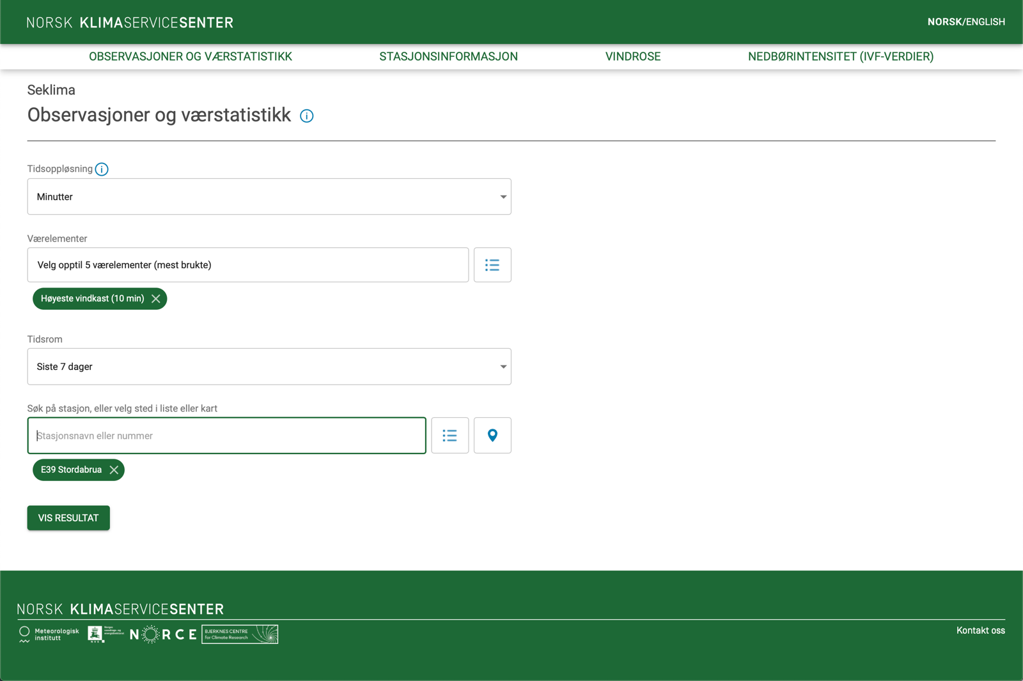Switch language to ENGLISH
Screen dimensions: 1023x681
coord(985,22)
